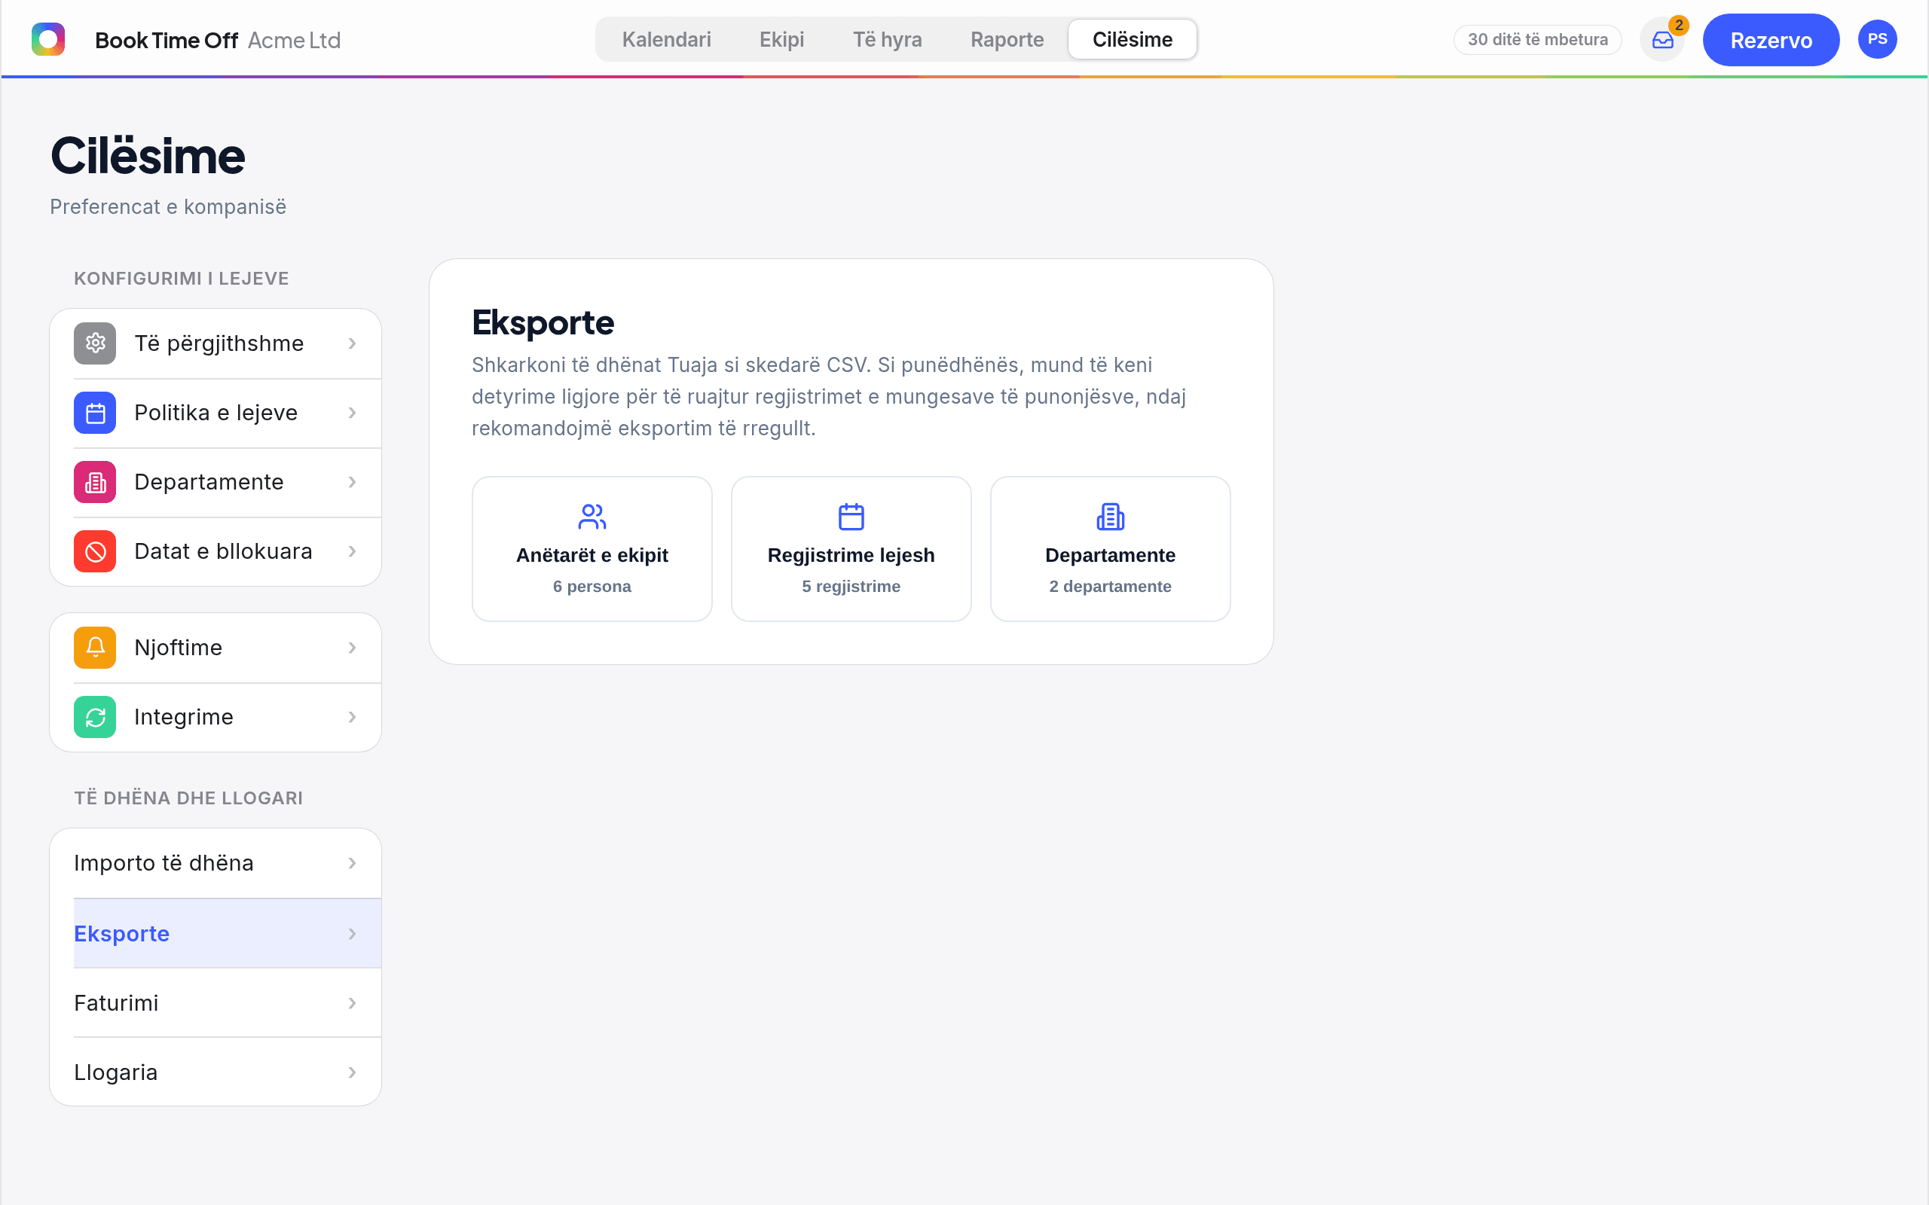Click the Acme Ltd company name
The width and height of the screenshot is (1929, 1205).
point(294,41)
